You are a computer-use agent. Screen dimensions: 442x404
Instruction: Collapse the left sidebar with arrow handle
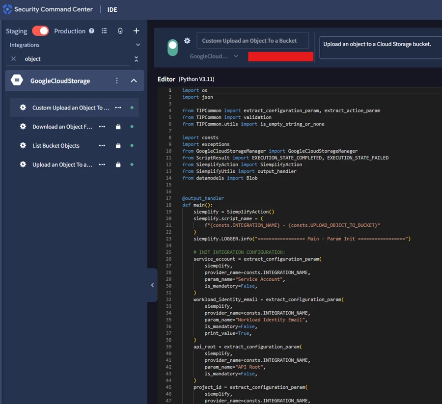click(152, 285)
